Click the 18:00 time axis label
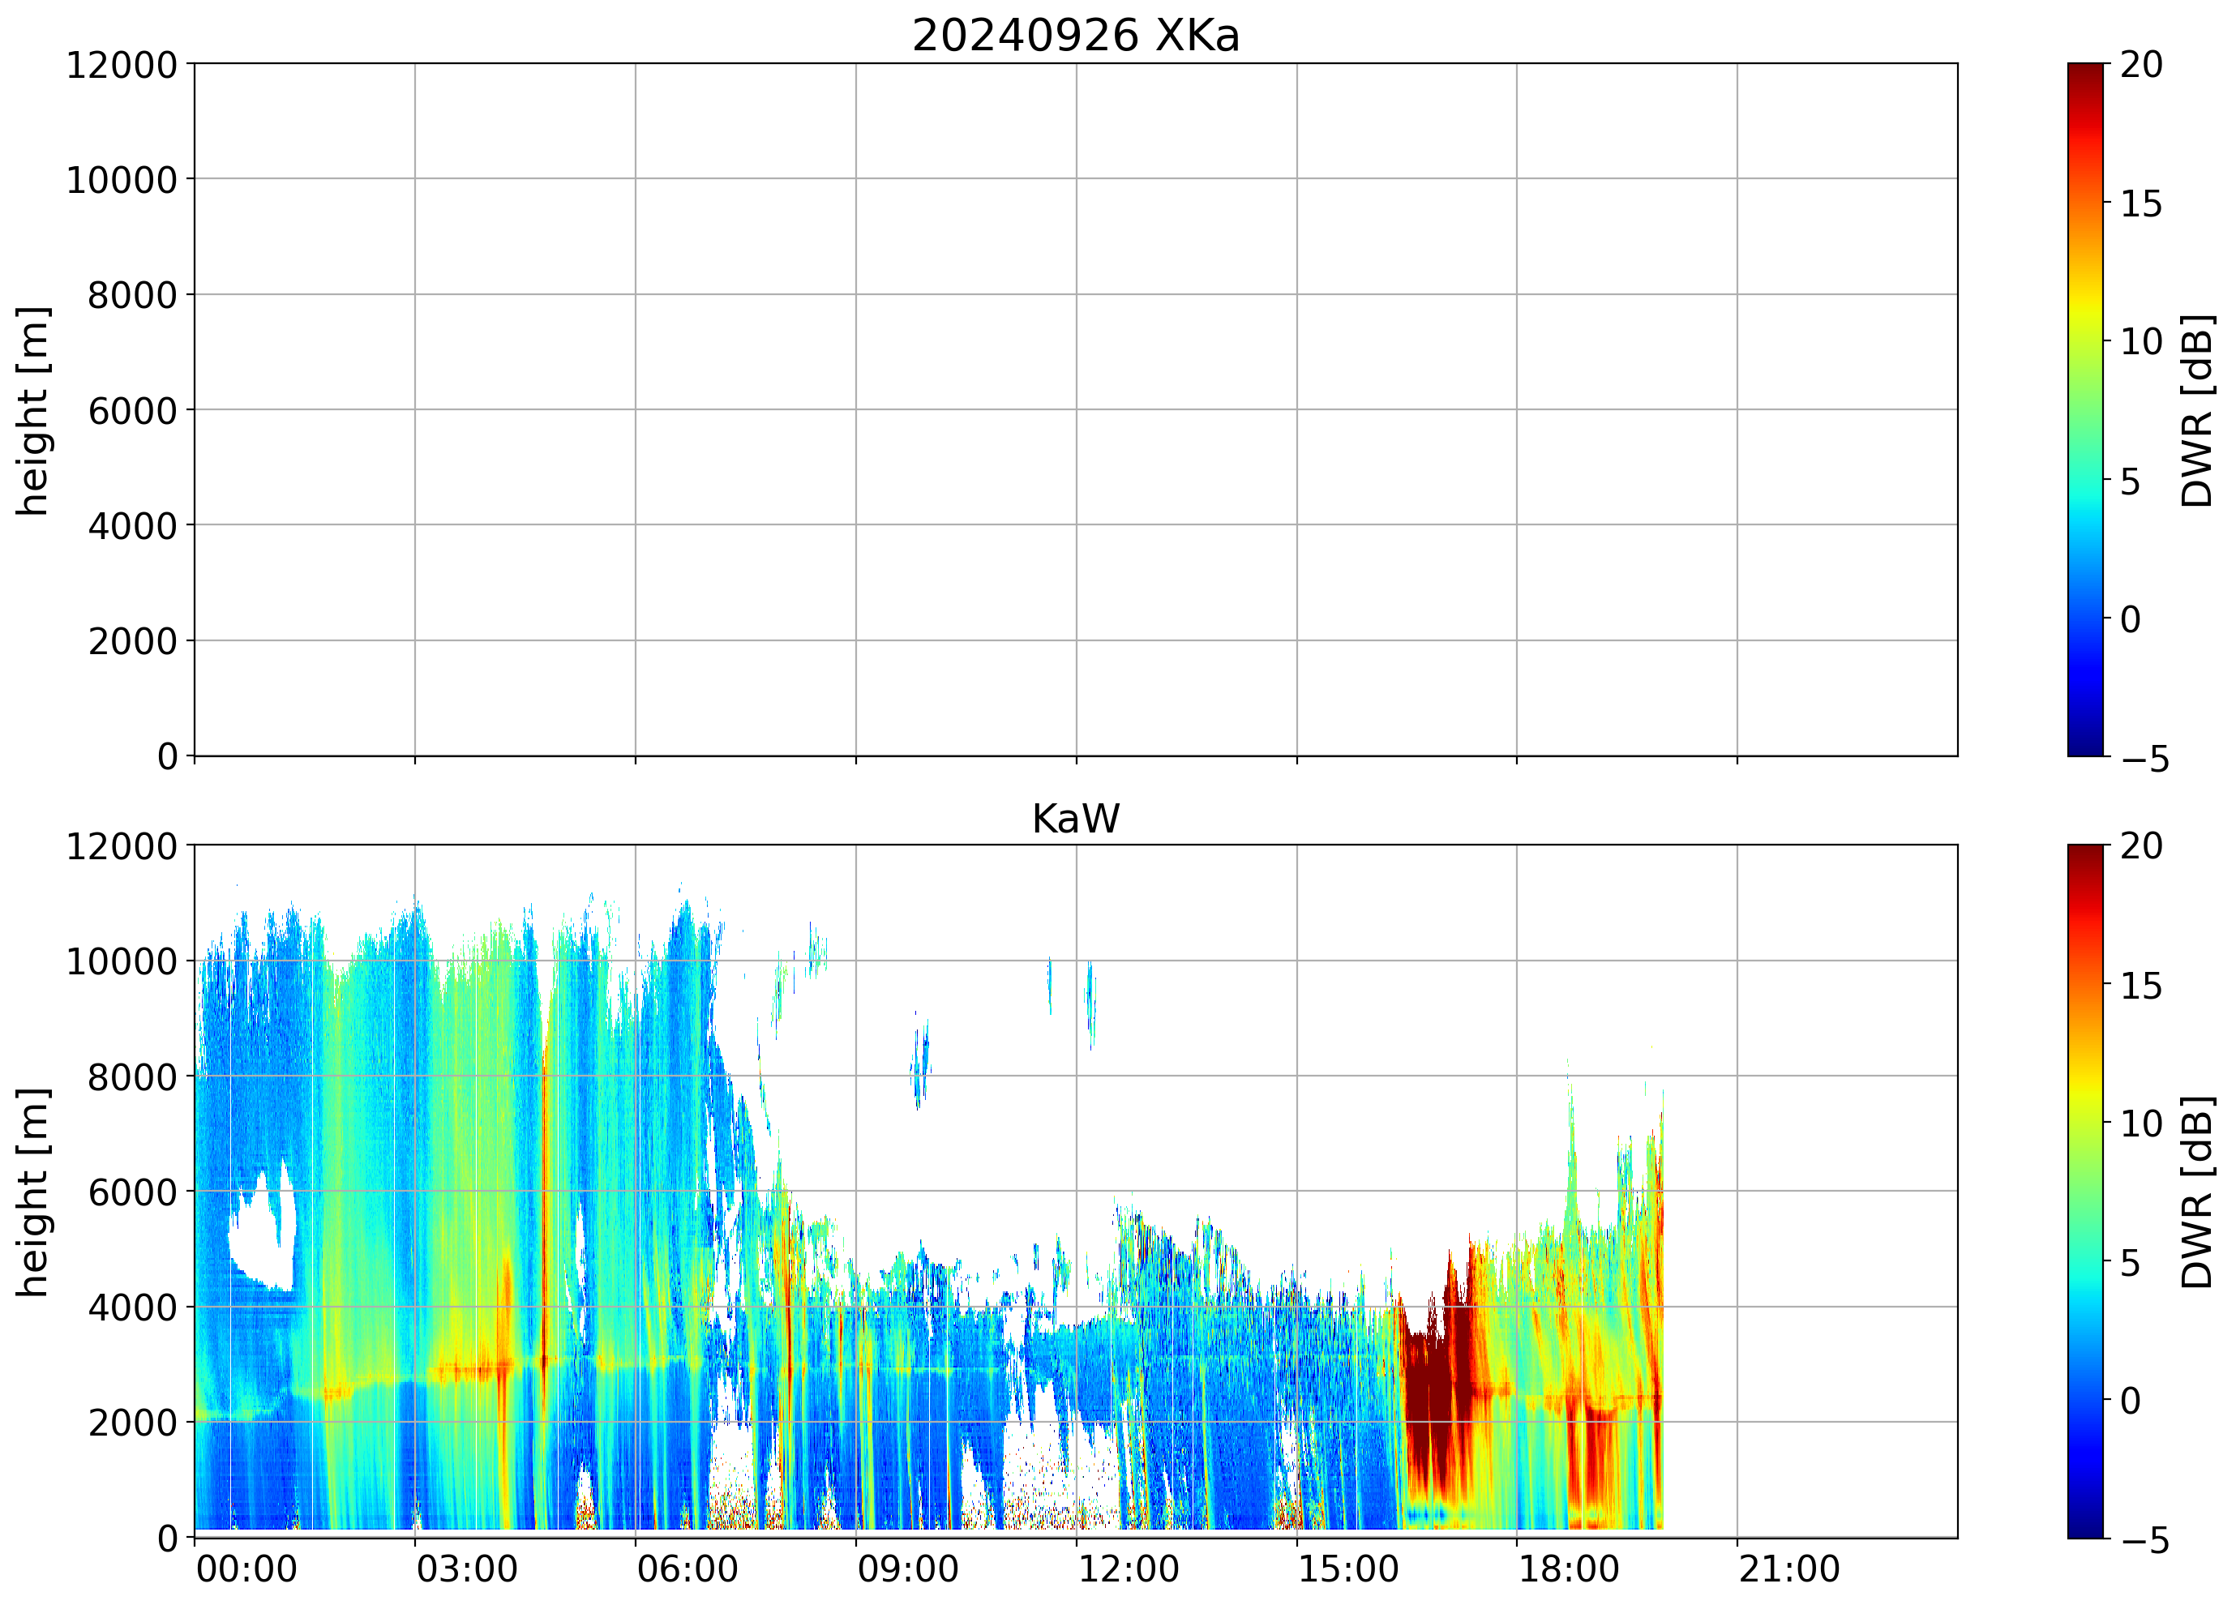 click(1568, 1569)
